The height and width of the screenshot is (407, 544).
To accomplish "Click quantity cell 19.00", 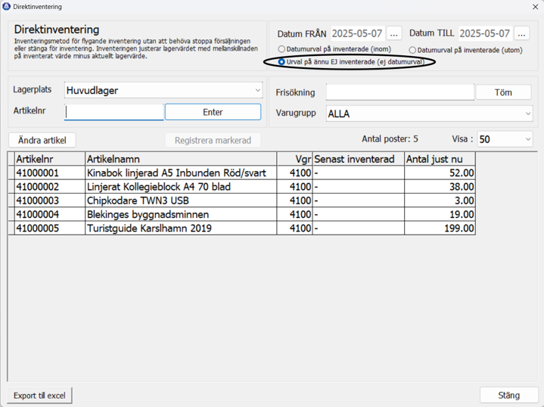I will 440,214.
